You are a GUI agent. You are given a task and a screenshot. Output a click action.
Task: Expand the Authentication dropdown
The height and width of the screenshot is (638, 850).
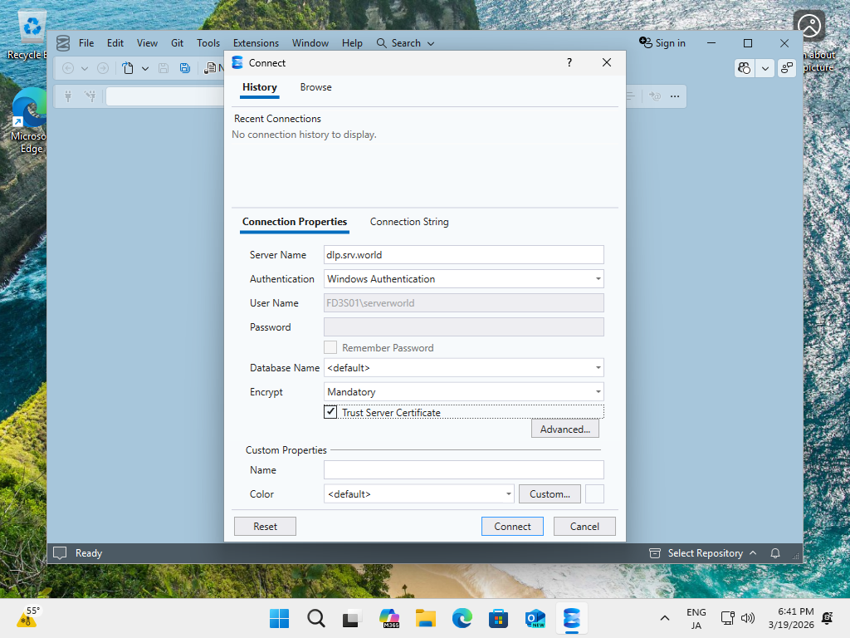[x=598, y=279]
